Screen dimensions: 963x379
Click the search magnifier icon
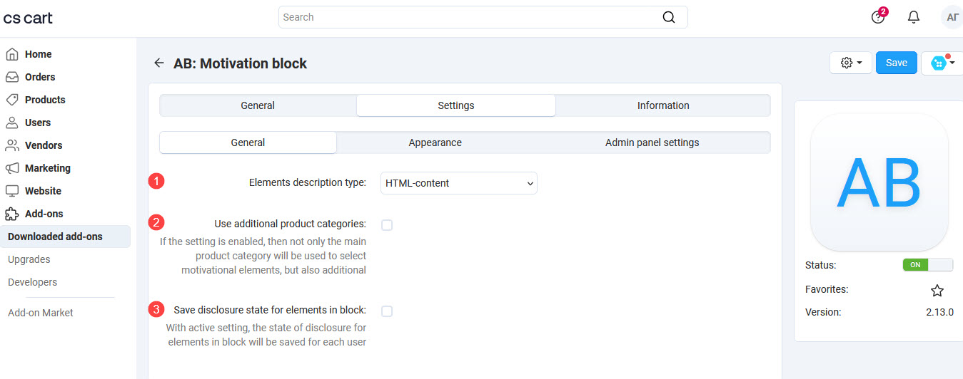669,17
